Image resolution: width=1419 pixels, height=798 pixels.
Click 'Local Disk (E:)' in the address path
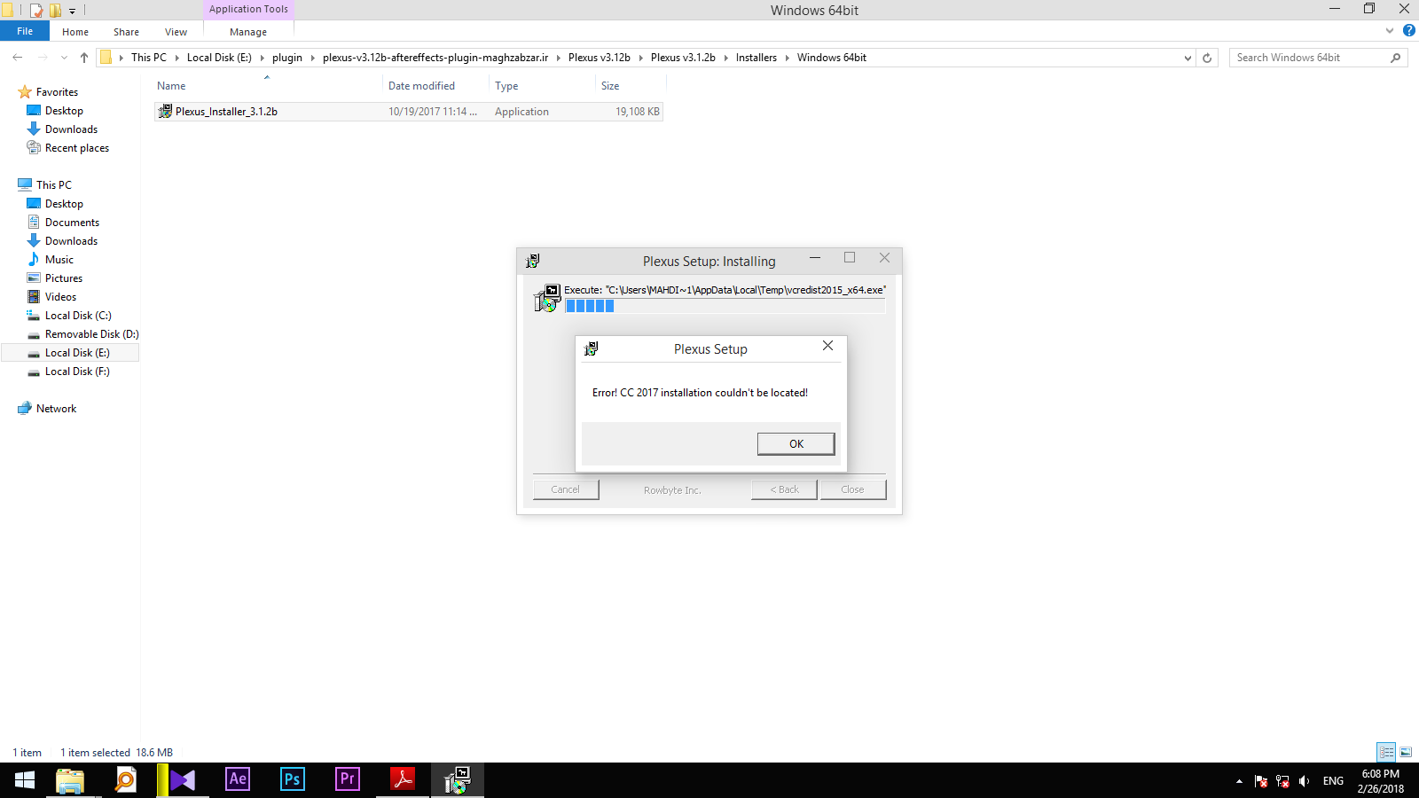219,58
